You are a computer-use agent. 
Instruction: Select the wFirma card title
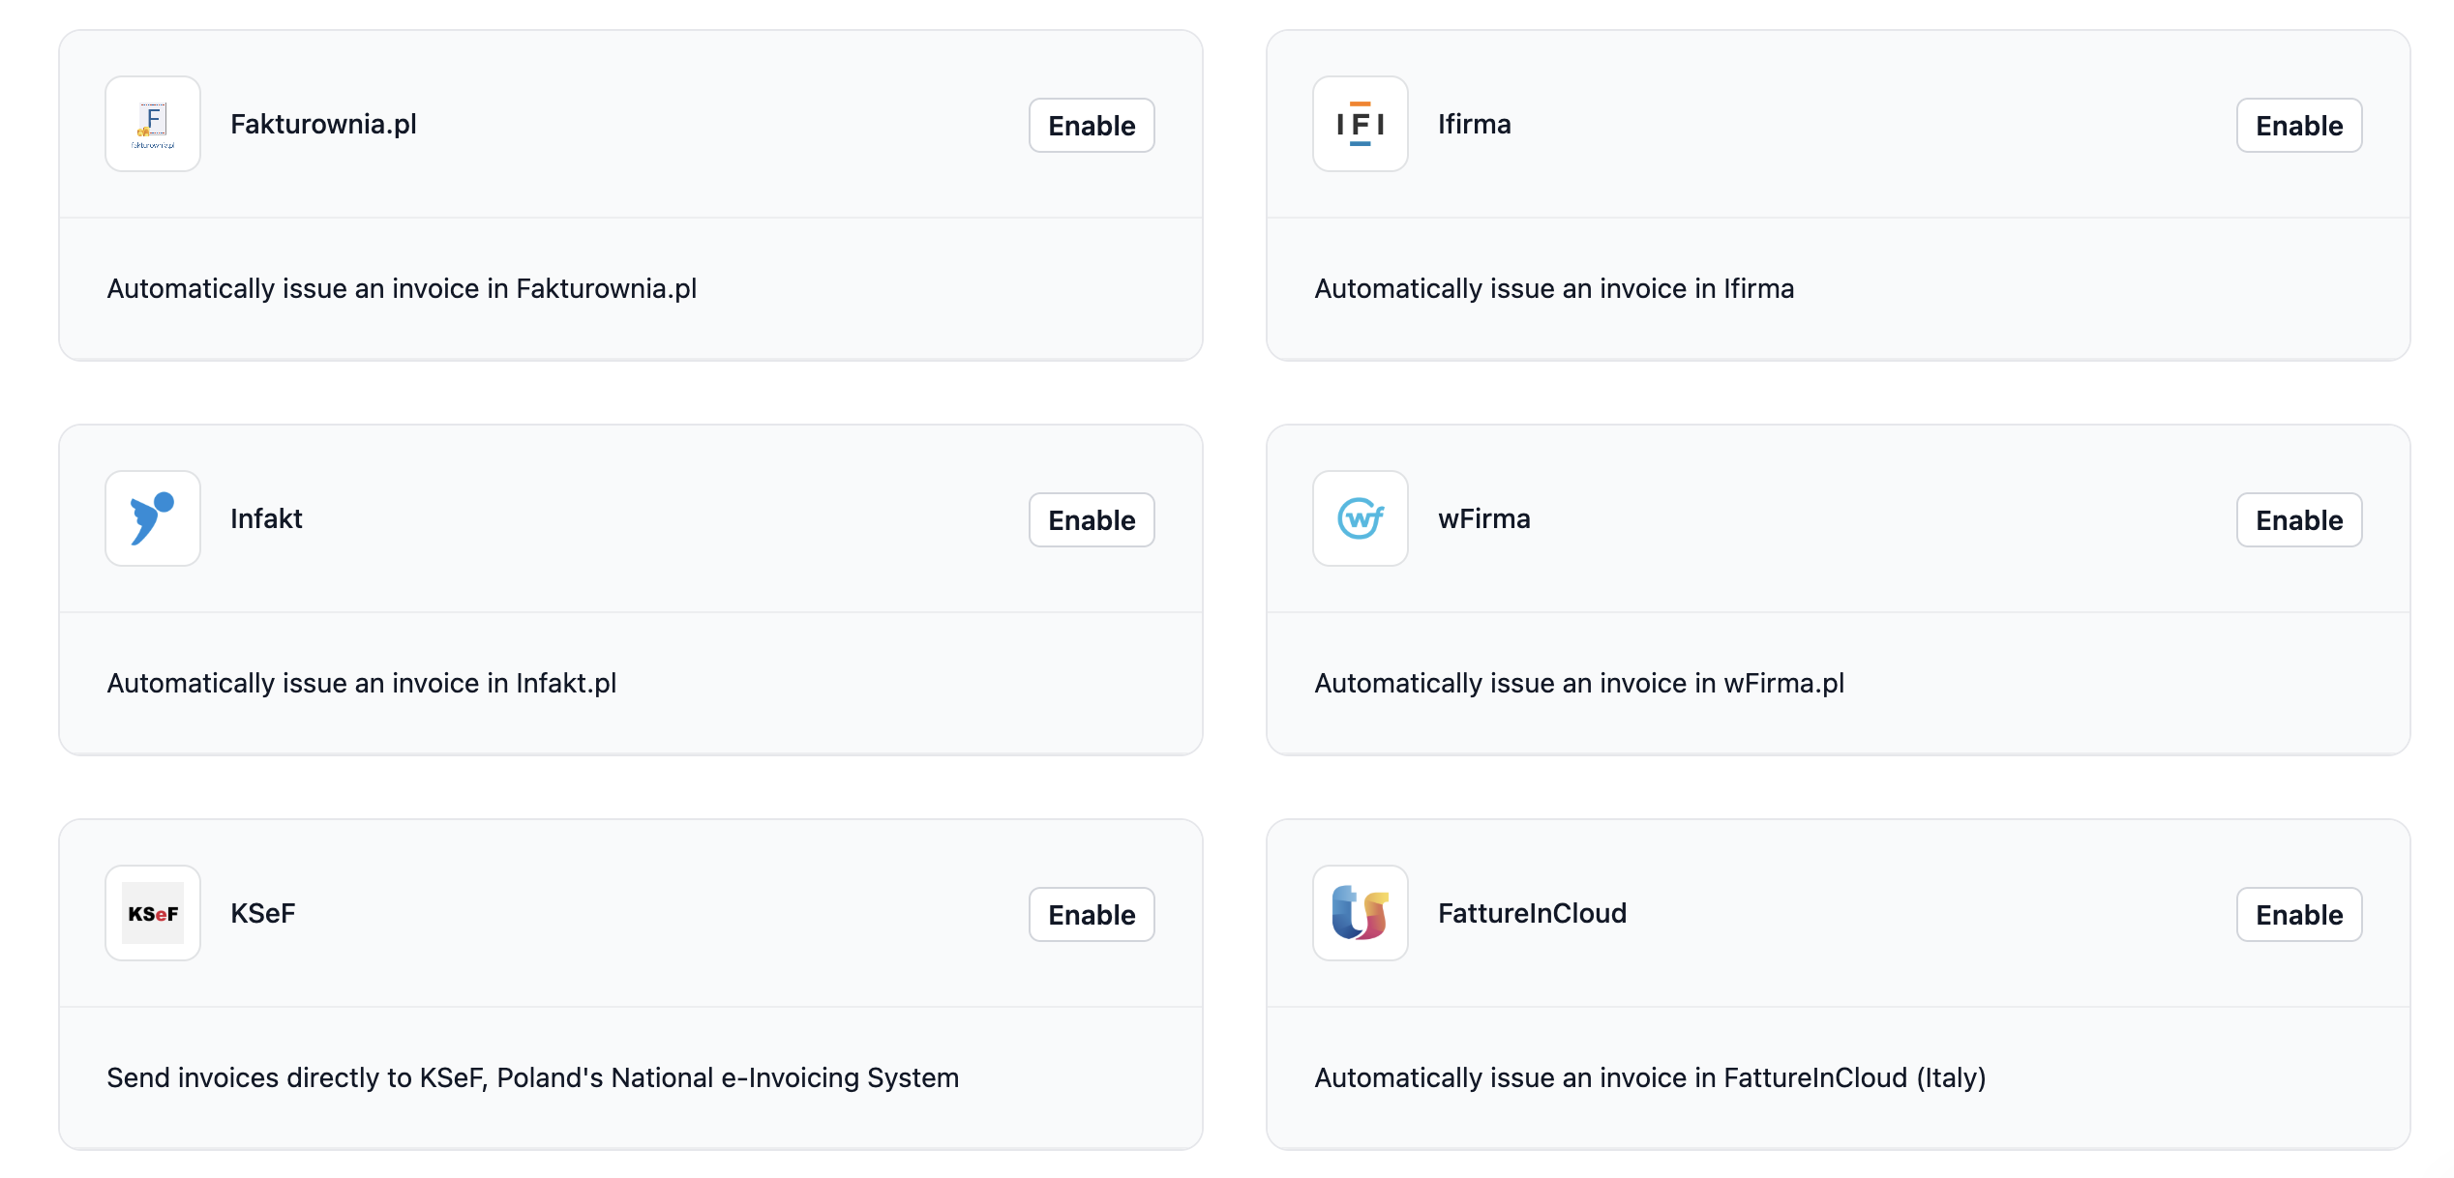1483,518
